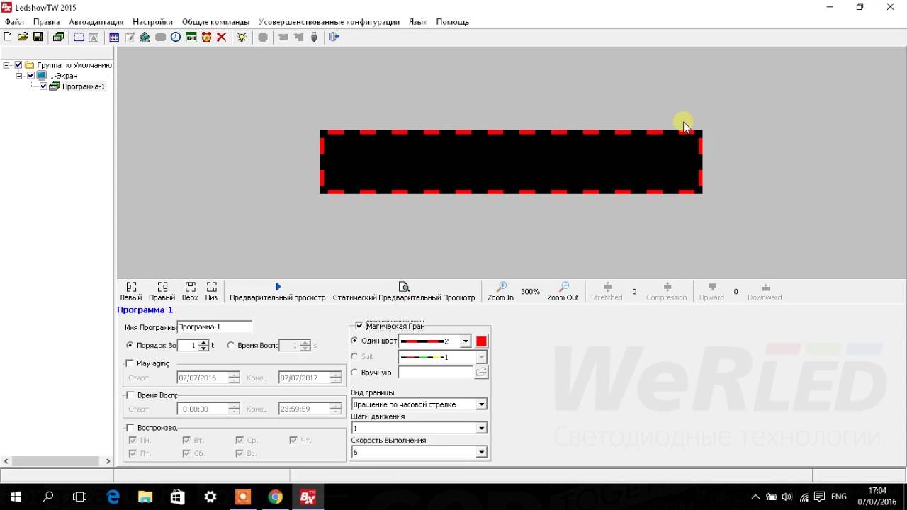
Task: Uncheck the Программа-1 tree checkbox
Action: (x=44, y=86)
